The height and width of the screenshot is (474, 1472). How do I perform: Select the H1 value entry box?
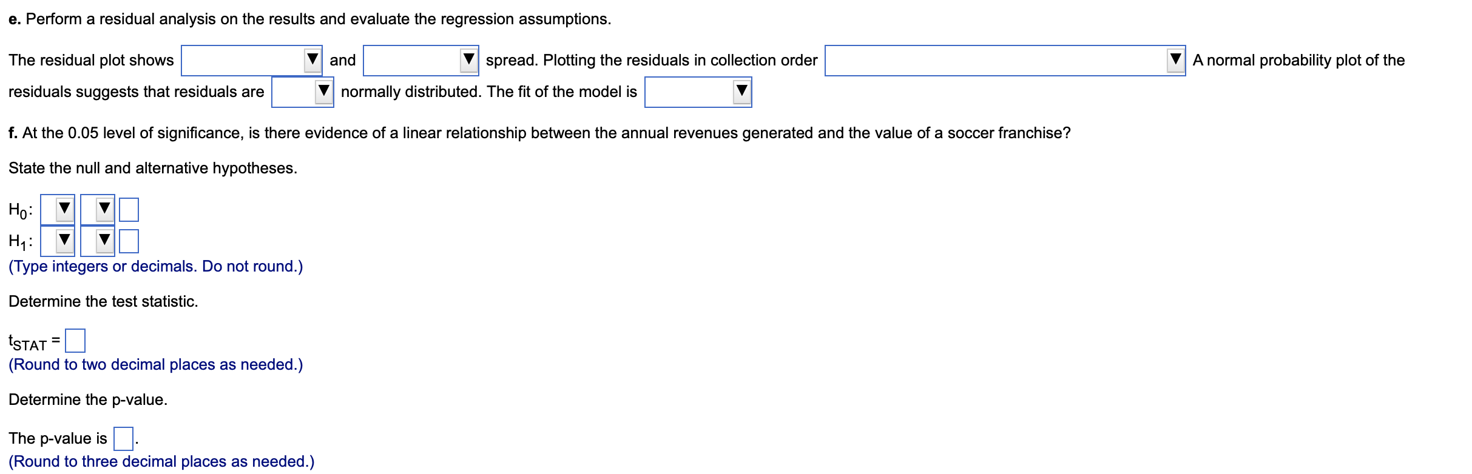click(x=129, y=240)
